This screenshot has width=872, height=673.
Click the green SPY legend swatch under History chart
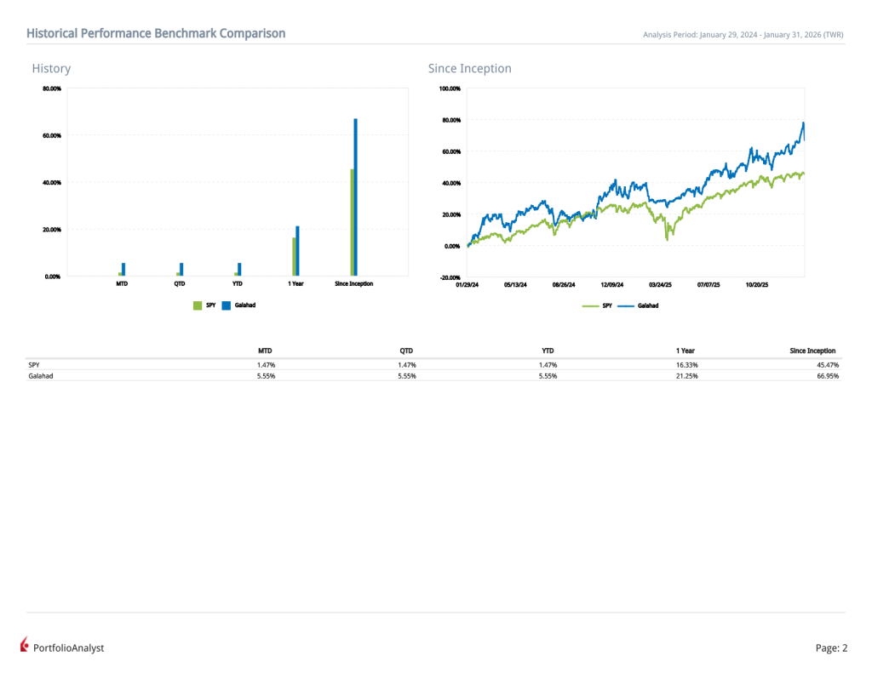tap(198, 305)
